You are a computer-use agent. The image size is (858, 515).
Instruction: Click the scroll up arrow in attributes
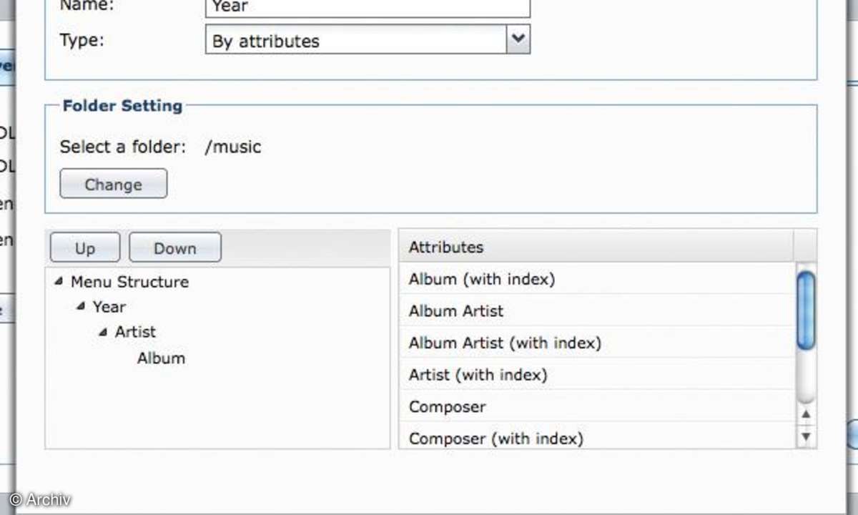806,414
